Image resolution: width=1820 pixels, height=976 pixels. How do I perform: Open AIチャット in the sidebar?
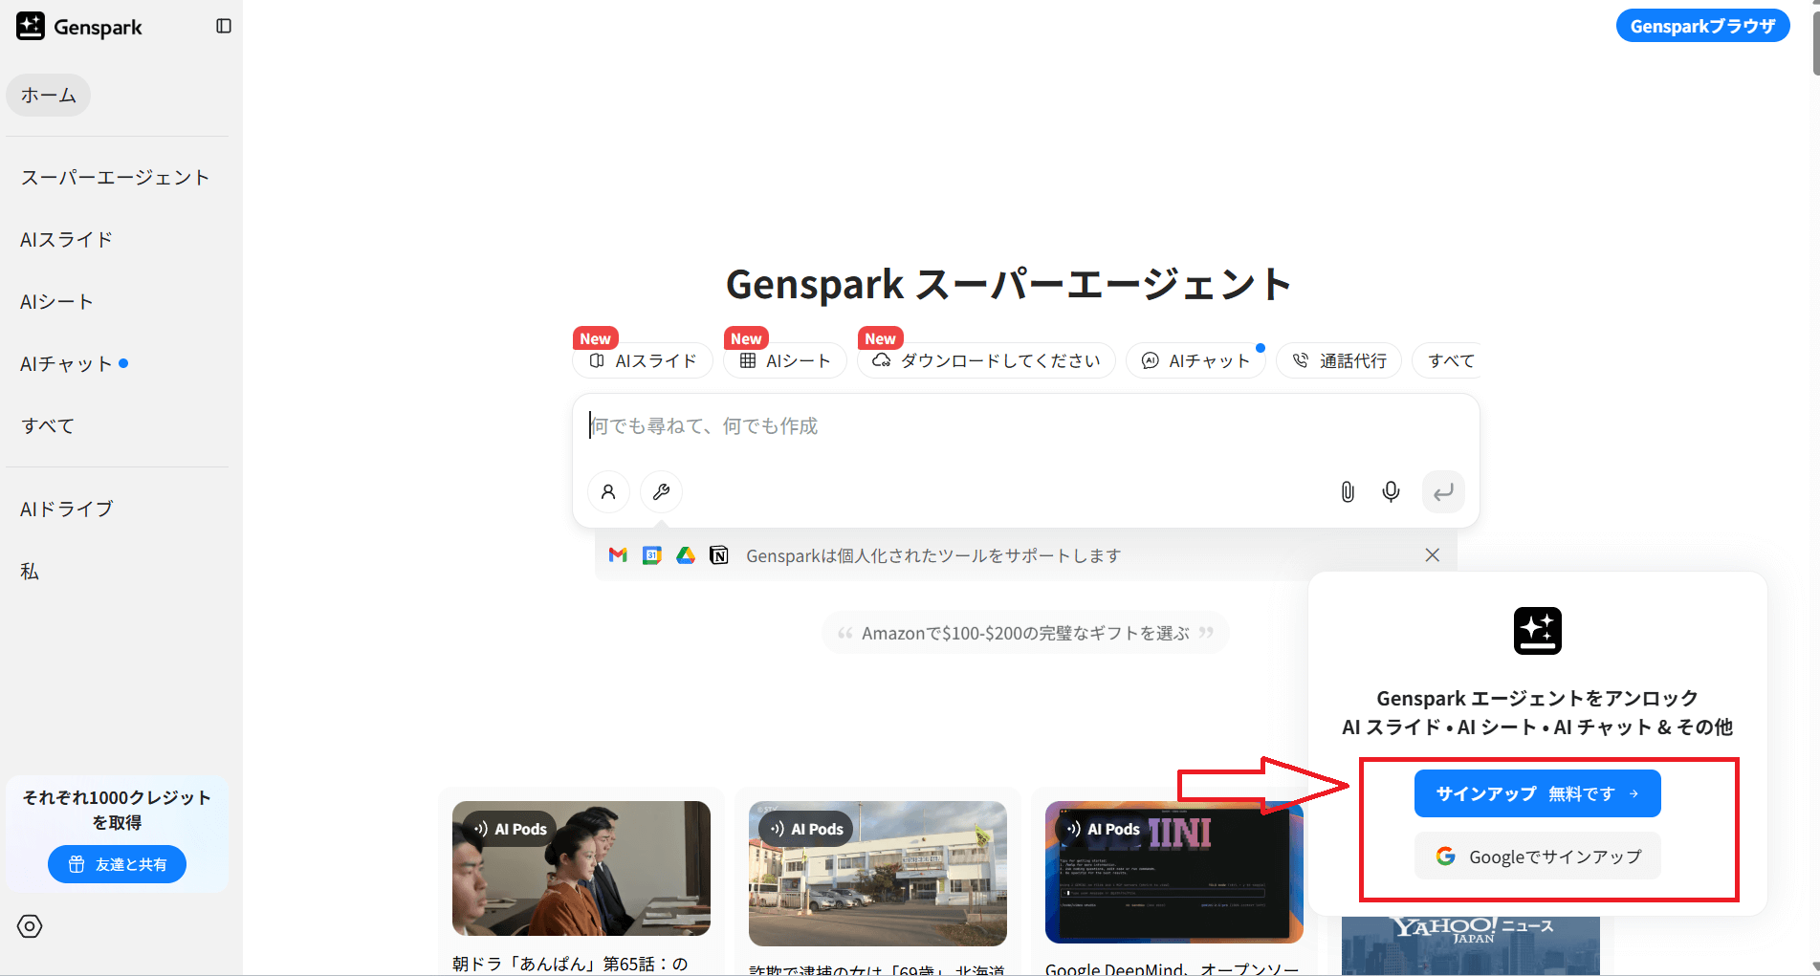pos(67,364)
